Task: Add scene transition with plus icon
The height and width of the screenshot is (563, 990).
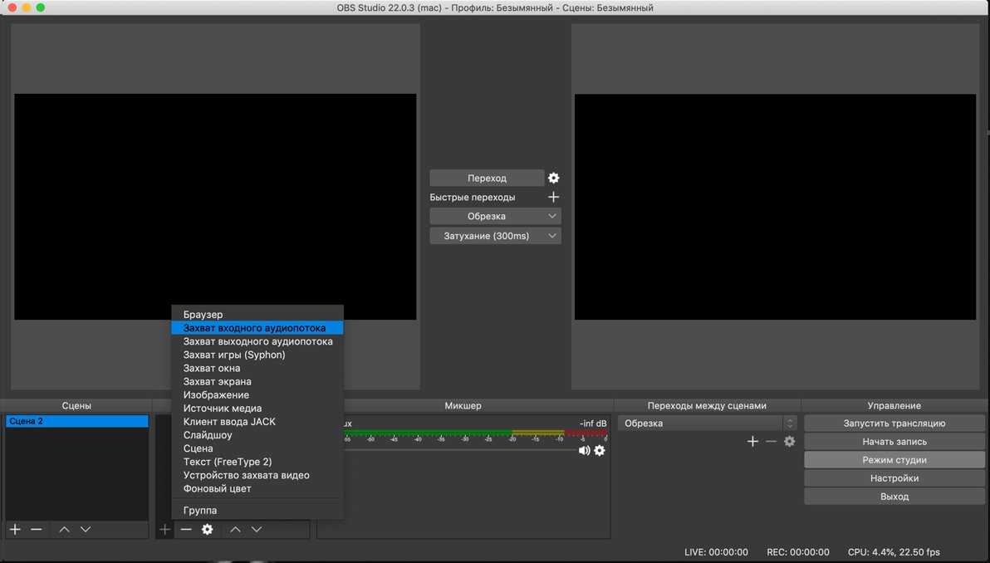Action: 752,442
